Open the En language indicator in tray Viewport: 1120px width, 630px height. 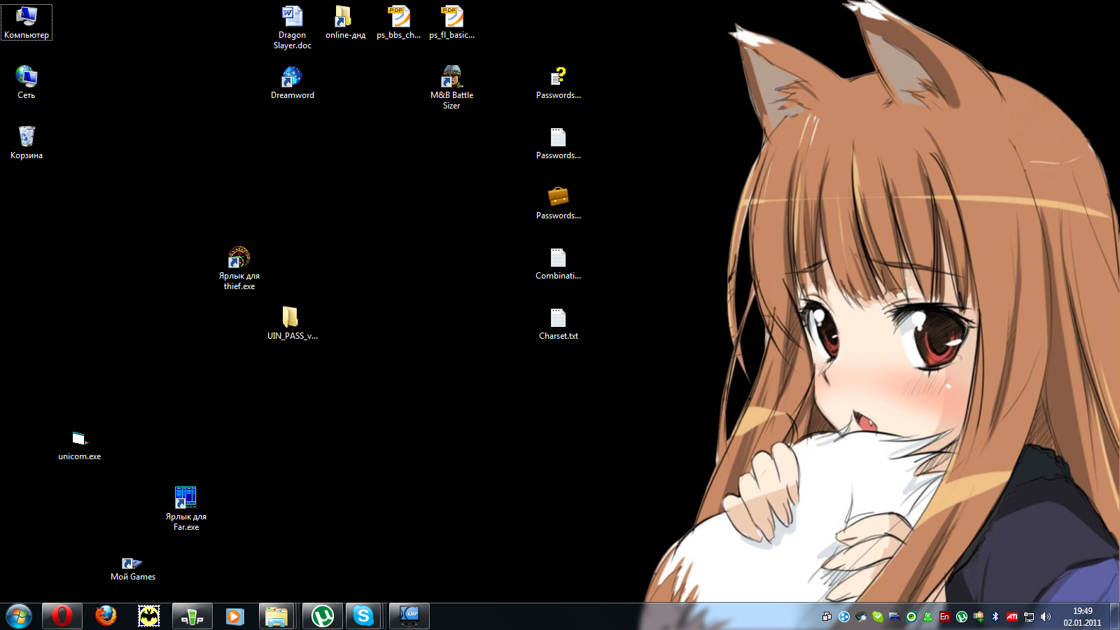pos(944,617)
